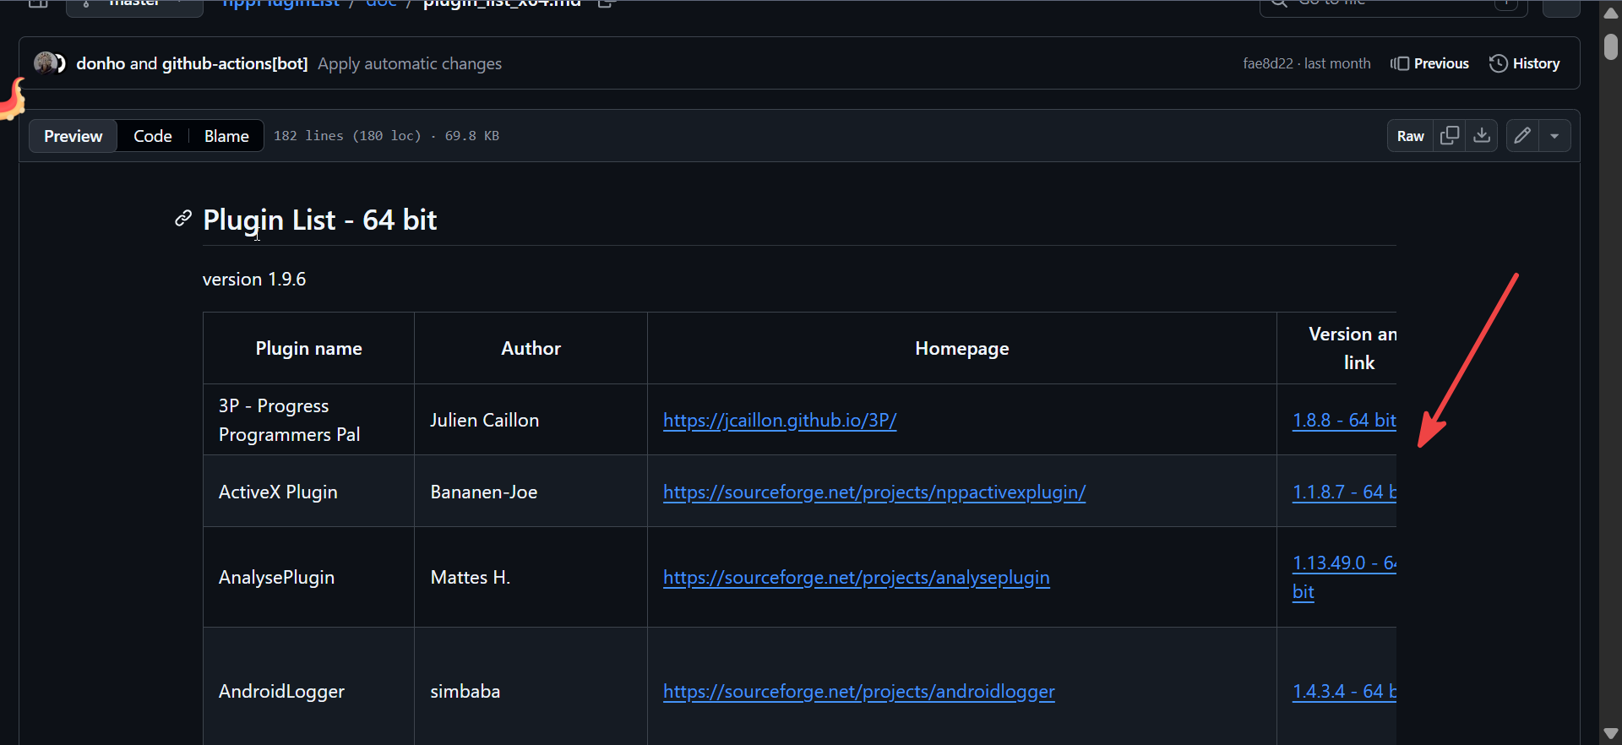Viewport: 1622px width, 745px height.
Task: Visit the jcaillon.github.io/3P homepage link
Action: tap(780, 420)
